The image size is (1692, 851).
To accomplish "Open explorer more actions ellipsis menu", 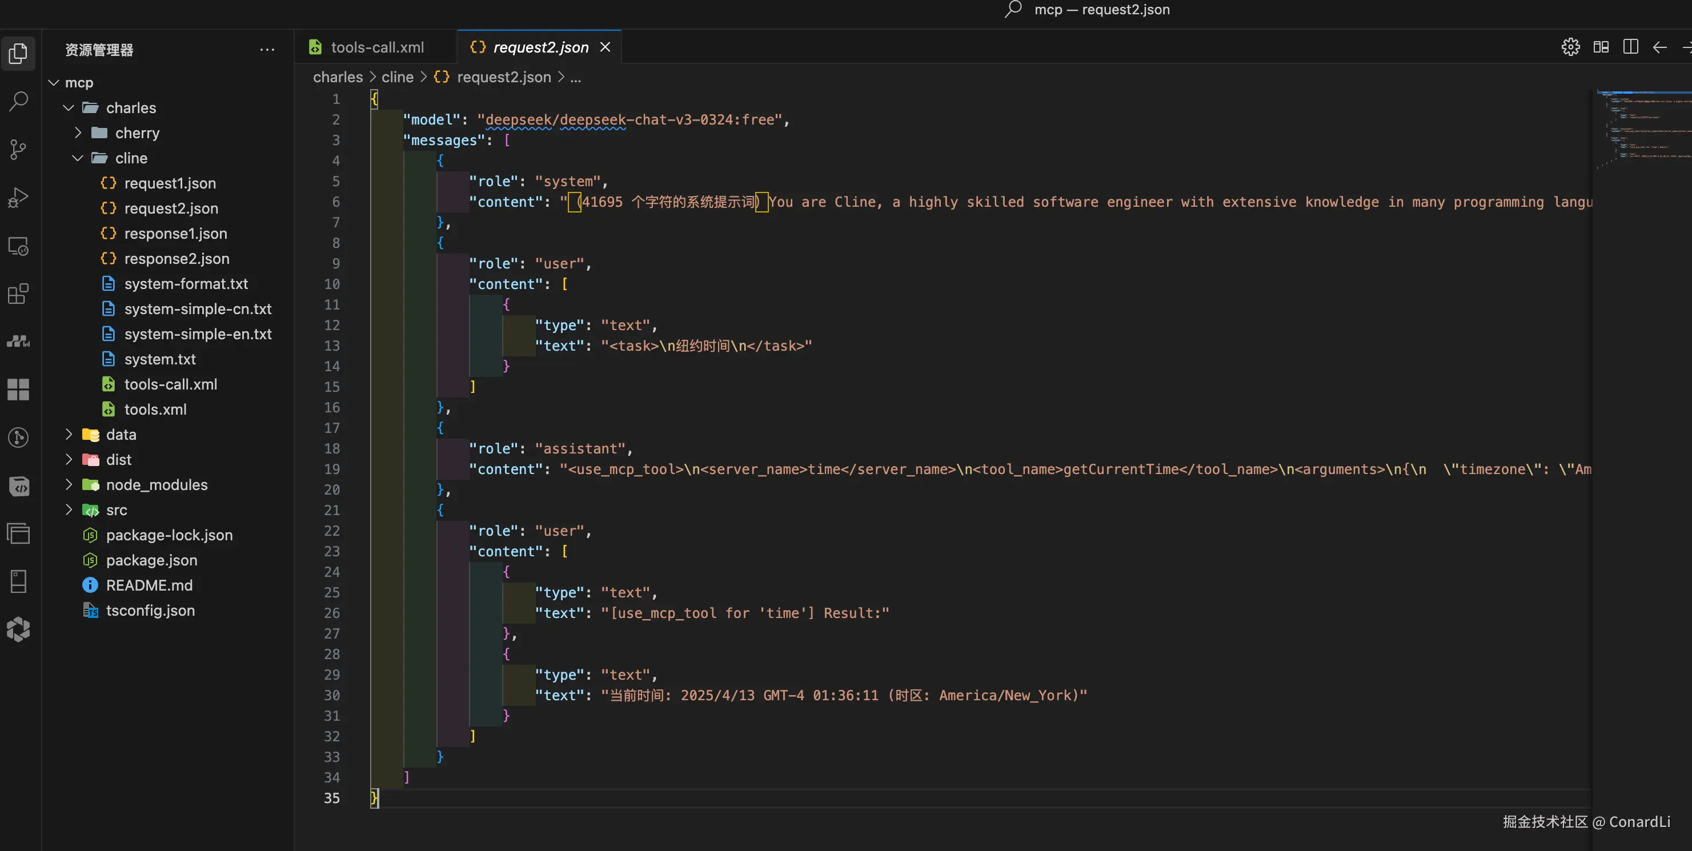I will 267,50.
